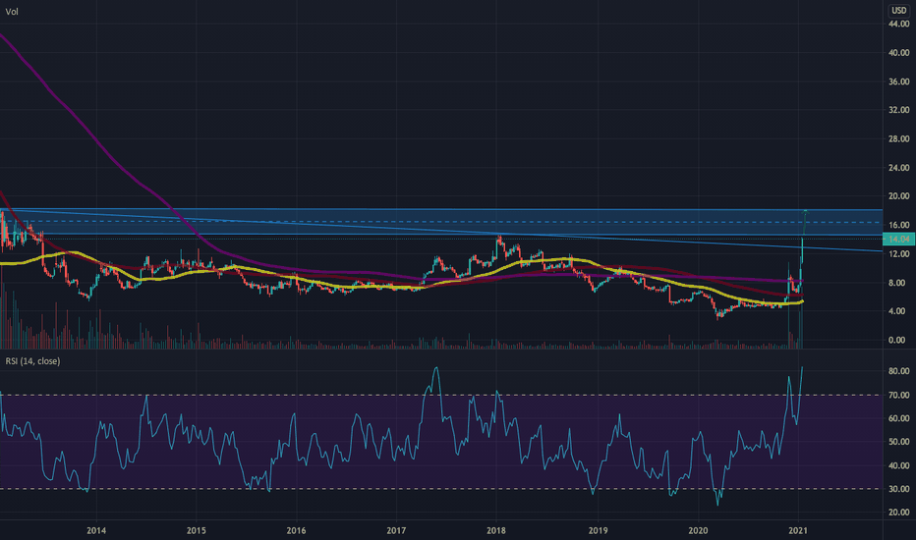Click the 2019 label on time axis

(598, 530)
